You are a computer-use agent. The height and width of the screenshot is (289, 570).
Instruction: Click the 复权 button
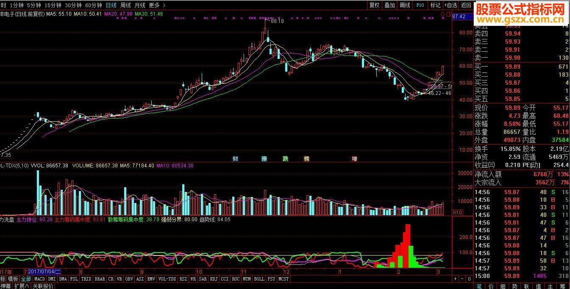point(375,5)
